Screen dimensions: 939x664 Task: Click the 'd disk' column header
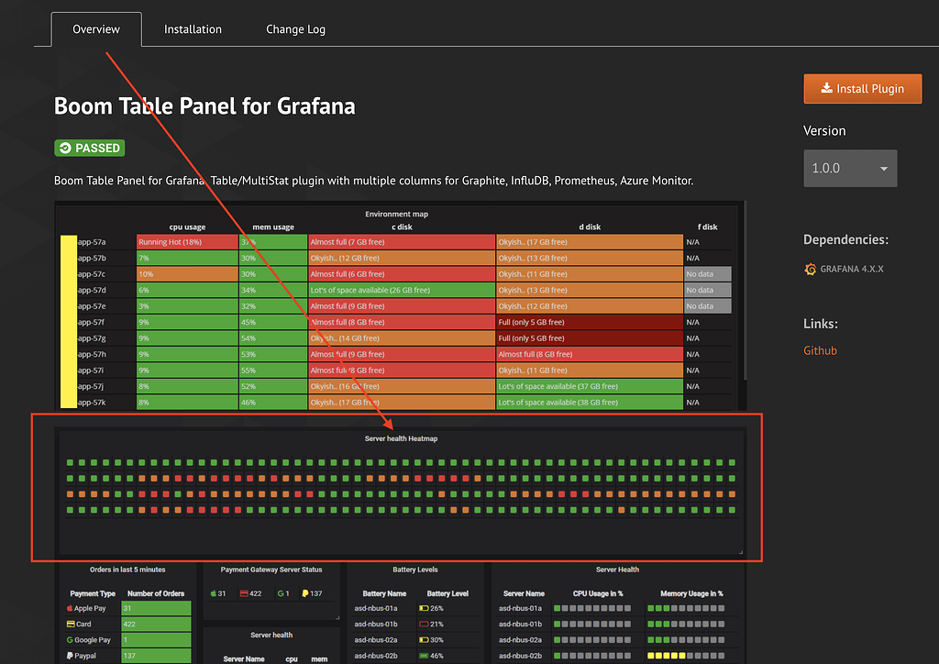[590, 227]
